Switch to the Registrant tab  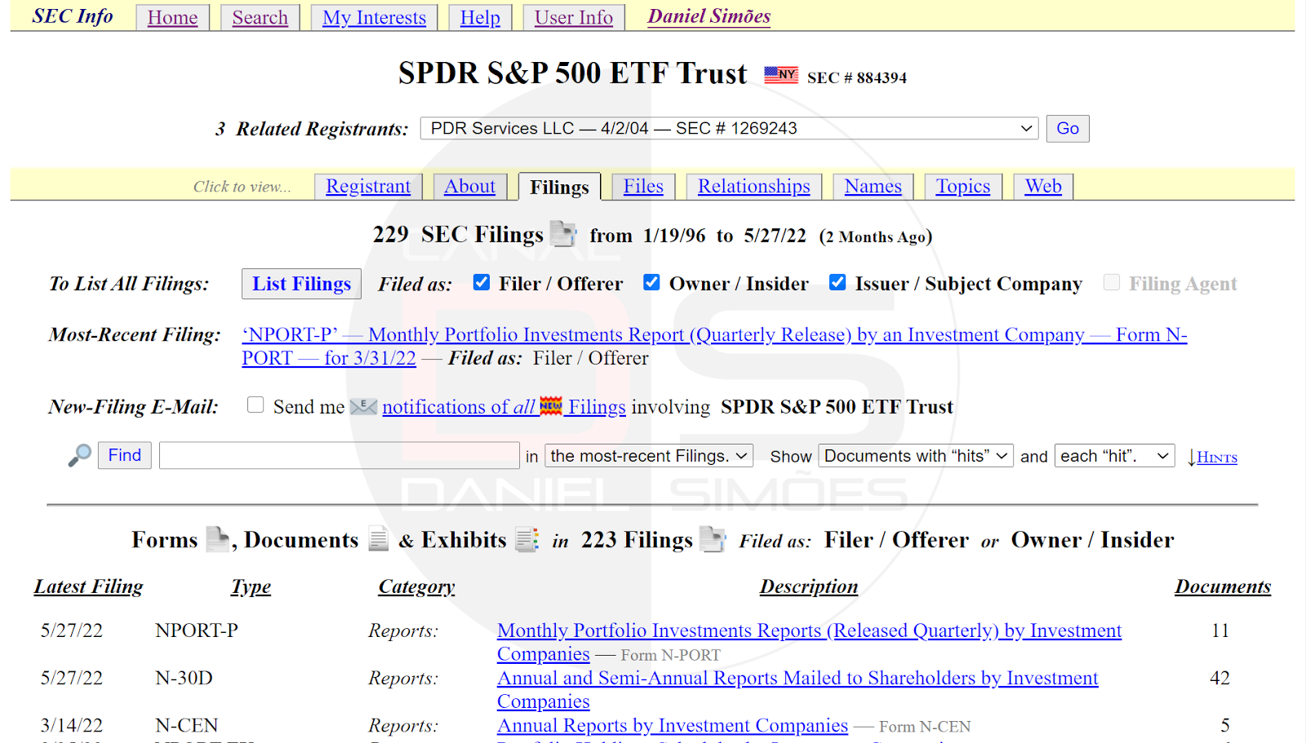pyautogui.click(x=368, y=186)
